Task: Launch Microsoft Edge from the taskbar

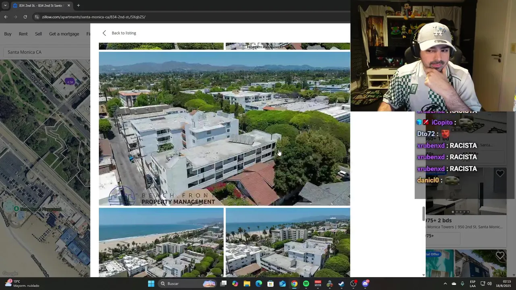Action: [259, 284]
